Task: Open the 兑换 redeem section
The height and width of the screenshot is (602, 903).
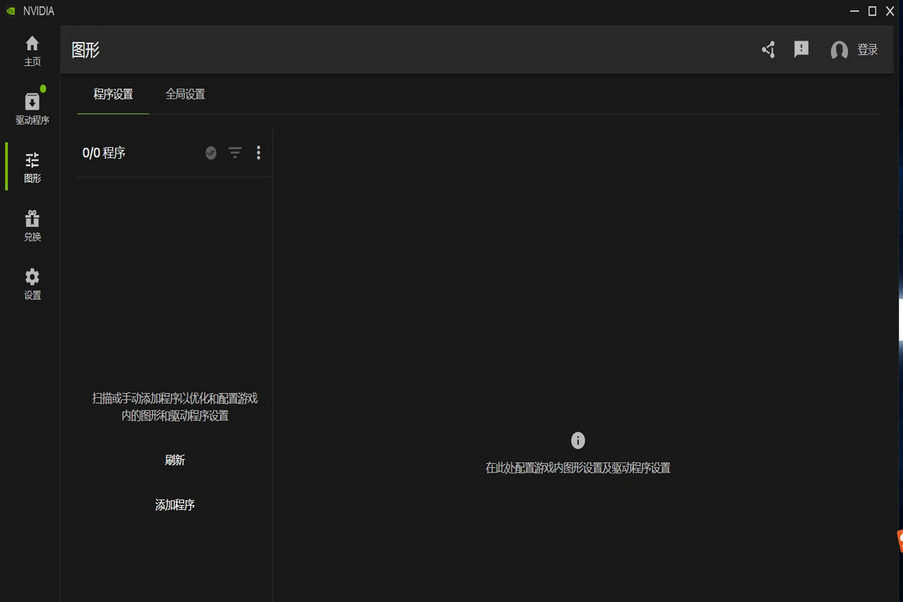Action: [32, 224]
